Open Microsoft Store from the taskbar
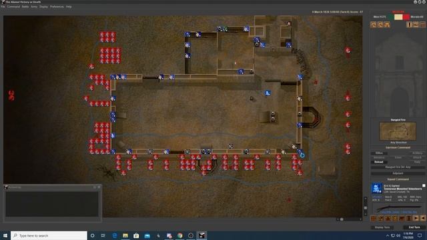Viewport: 427px width, 240px height. coord(136,235)
